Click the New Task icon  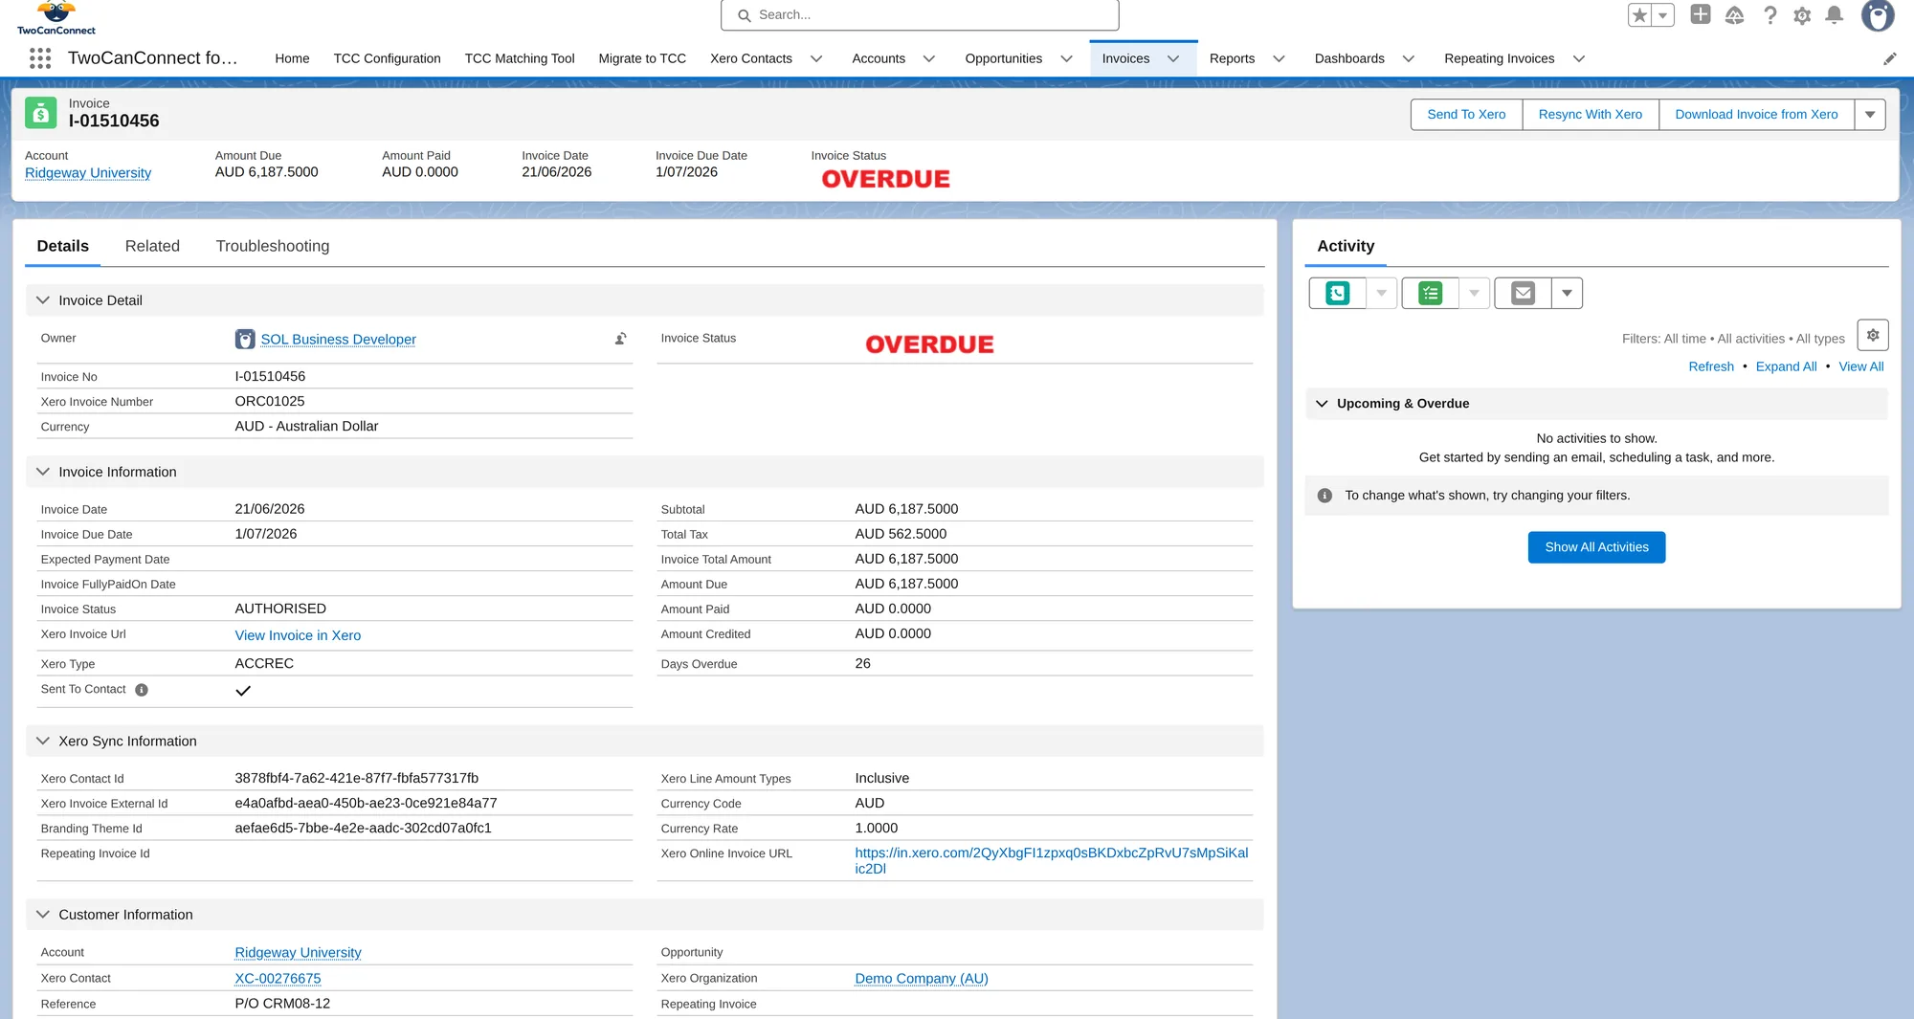1431,293
